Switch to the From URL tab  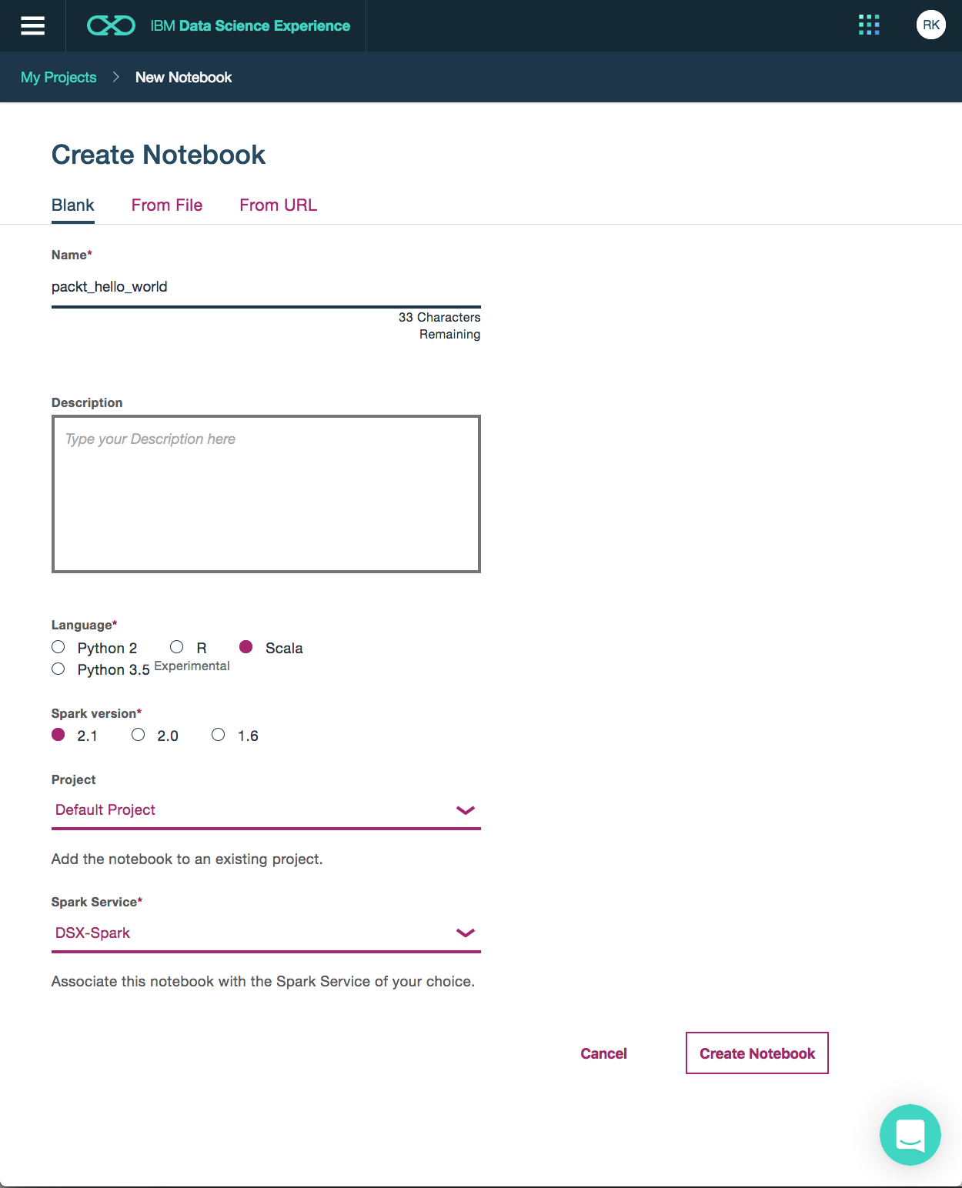(278, 205)
